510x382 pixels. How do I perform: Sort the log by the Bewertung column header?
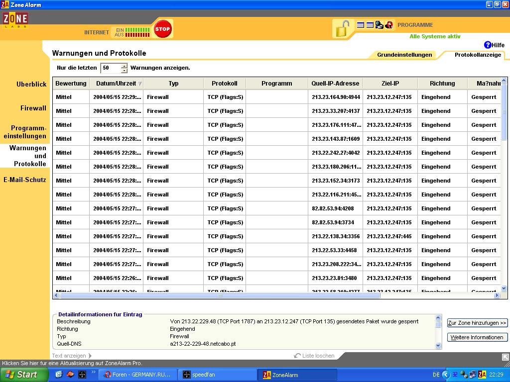71,84
